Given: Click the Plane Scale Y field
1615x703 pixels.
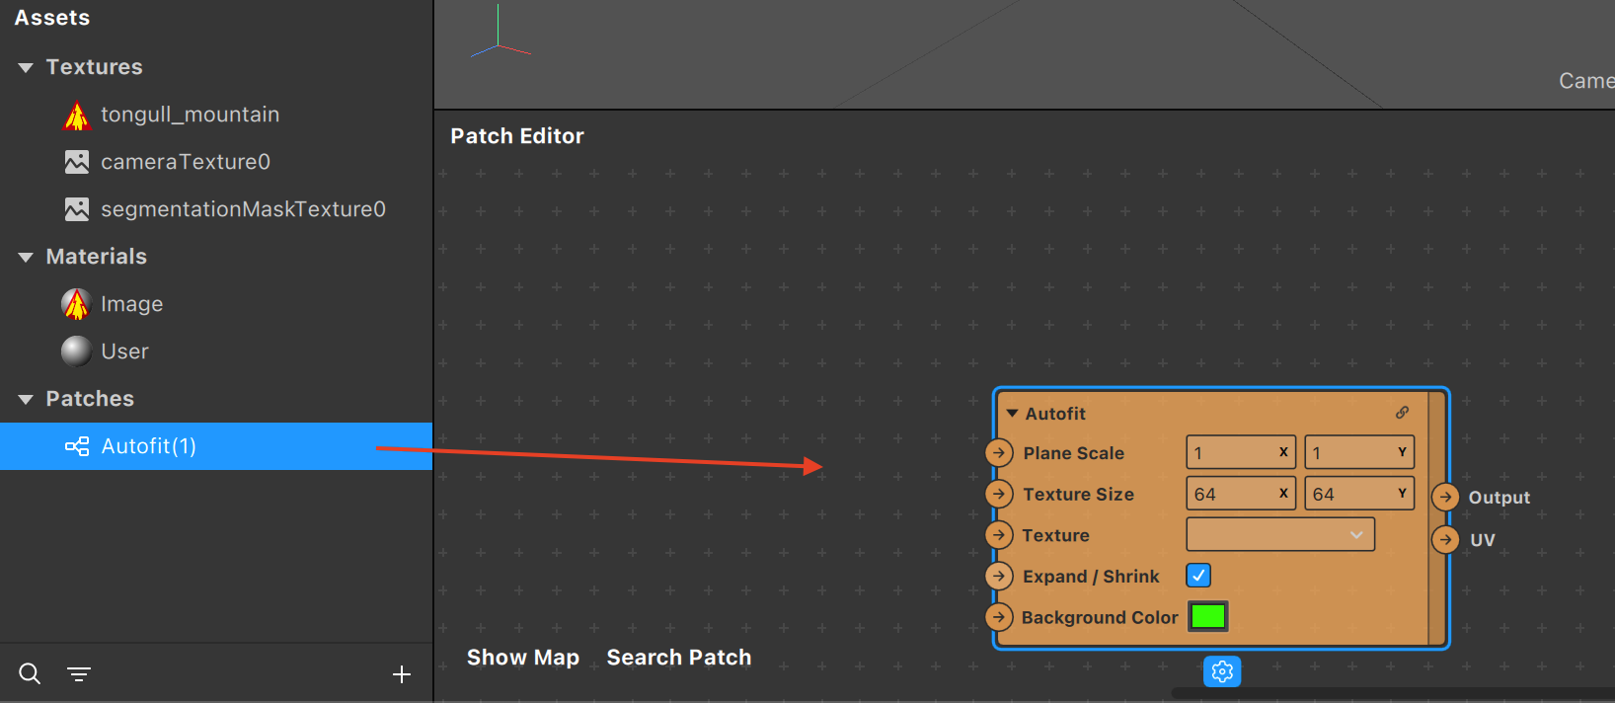Looking at the screenshot, I should click(x=1359, y=452).
